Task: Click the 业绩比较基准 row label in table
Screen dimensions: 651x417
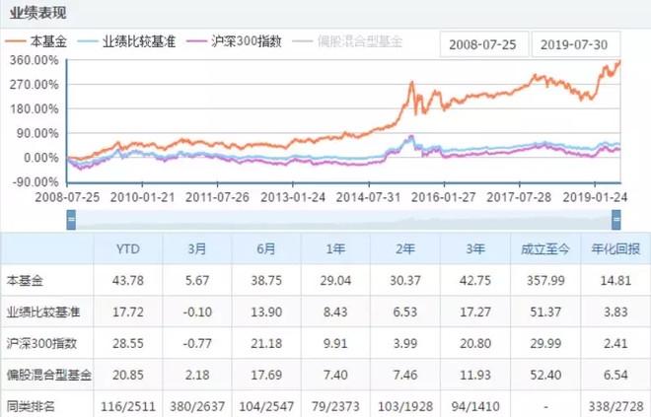Action: 43,313
